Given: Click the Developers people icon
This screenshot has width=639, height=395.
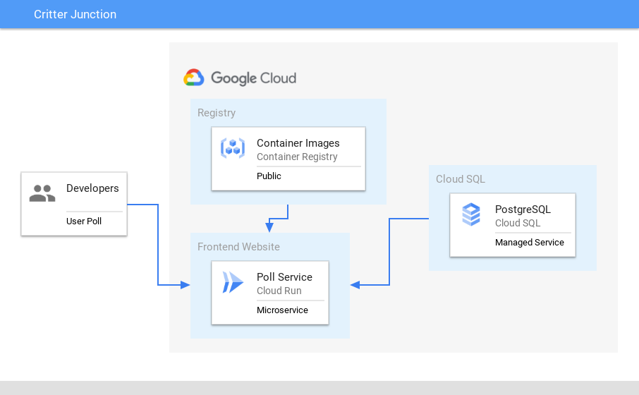Looking at the screenshot, I should tap(42, 193).
